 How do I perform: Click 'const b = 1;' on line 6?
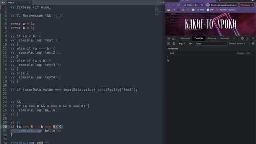22,28
